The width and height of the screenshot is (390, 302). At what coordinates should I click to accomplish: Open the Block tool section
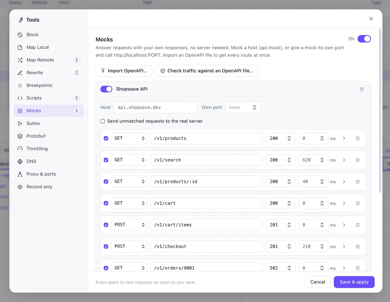click(x=49, y=35)
